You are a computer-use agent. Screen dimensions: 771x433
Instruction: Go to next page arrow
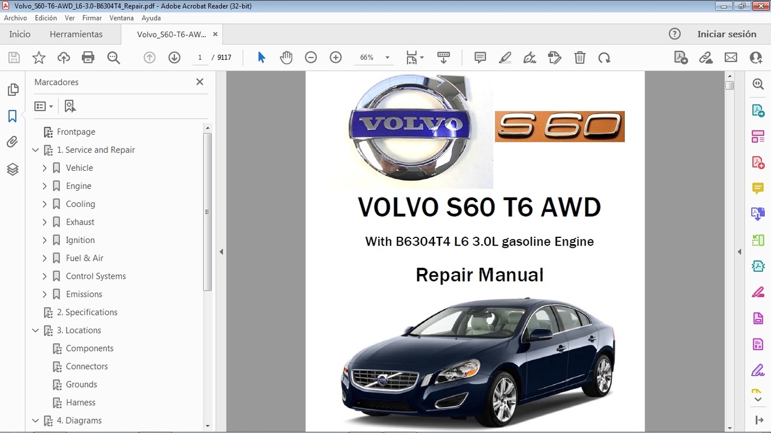[174, 58]
